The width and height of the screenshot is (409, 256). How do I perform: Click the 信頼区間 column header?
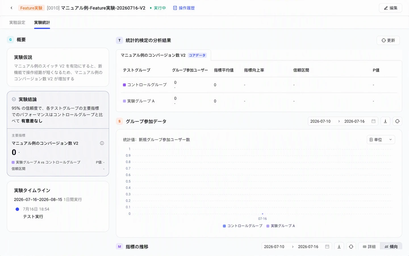(301, 70)
